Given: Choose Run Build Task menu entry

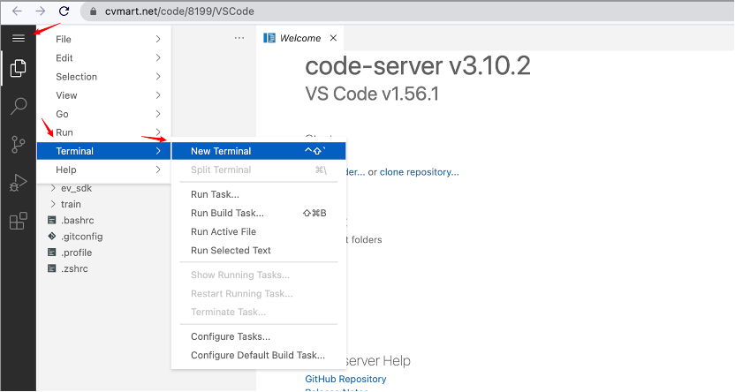Looking at the screenshot, I should pos(227,213).
